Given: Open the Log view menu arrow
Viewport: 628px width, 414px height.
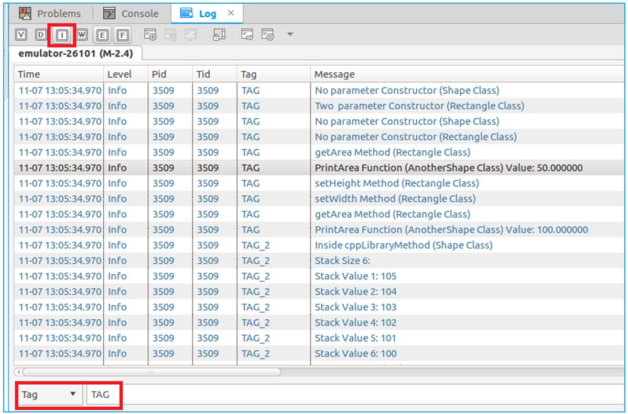Looking at the screenshot, I should pos(290,35).
